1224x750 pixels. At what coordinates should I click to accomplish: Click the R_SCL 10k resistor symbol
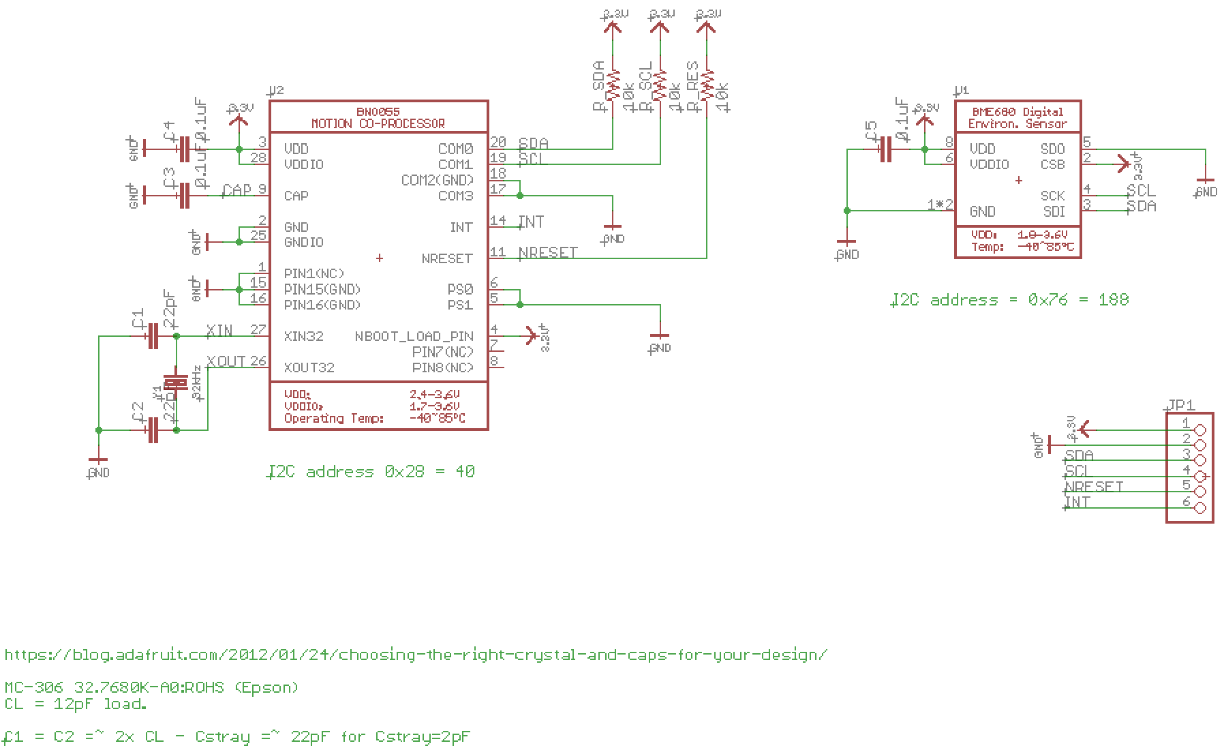[660, 85]
